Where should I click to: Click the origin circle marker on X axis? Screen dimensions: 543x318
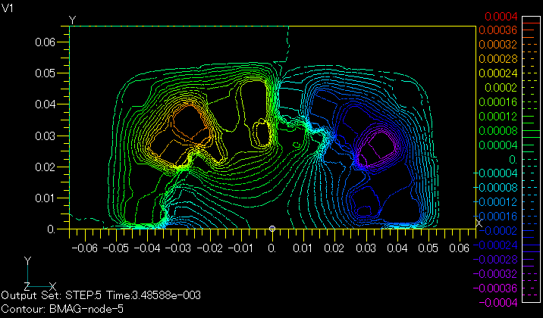point(272,229)
